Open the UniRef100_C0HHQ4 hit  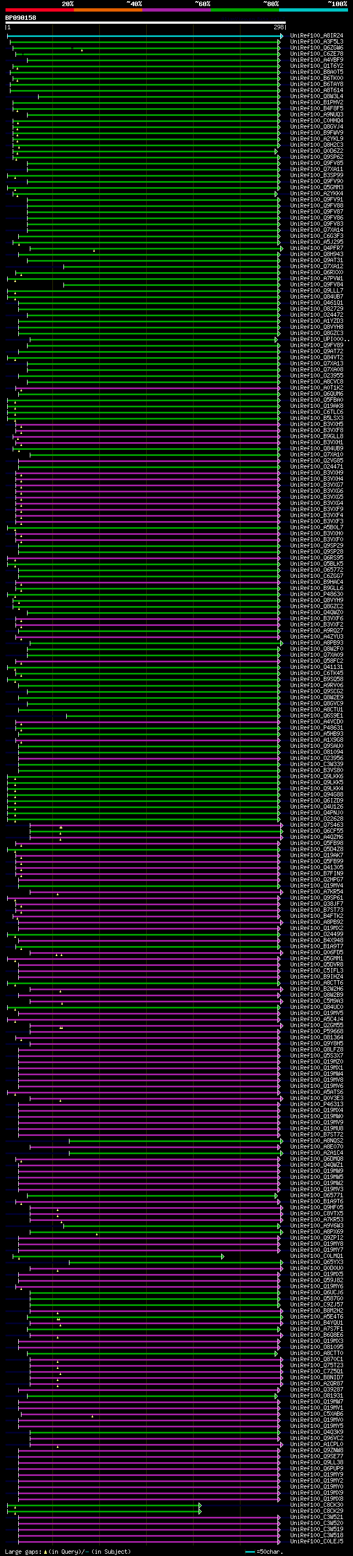click(316, 121)
